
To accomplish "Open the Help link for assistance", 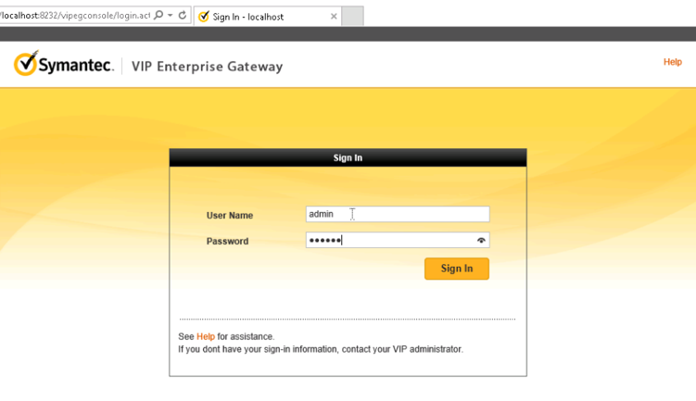I will 206,336.
